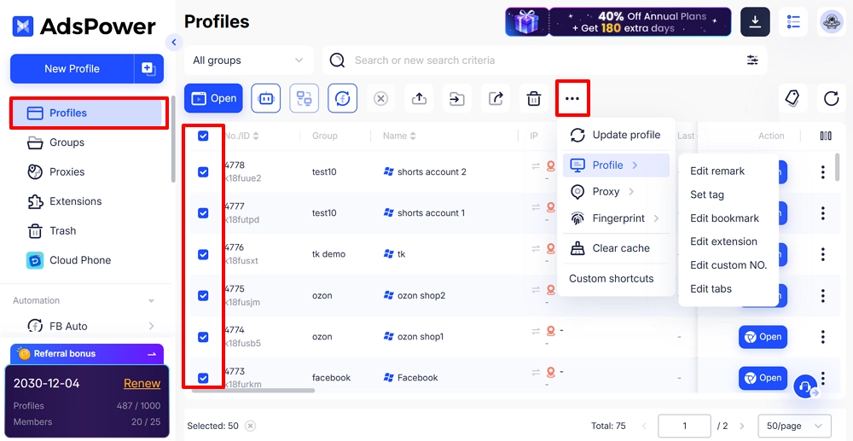Click the share profile toolbar icon
Screen dimensions: 853x441
point(496,98)
